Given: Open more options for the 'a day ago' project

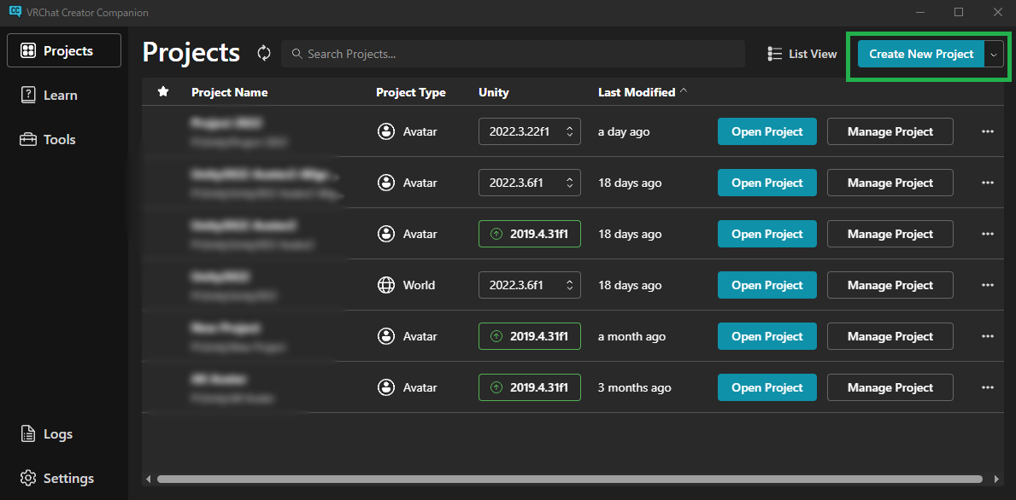Looking at the screenshot, I should coord(988,131).
